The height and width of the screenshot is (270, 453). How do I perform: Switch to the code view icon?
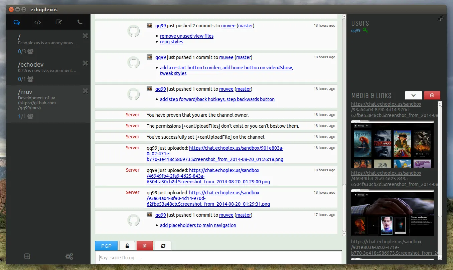pyautogui.click(x=38, y=22)
